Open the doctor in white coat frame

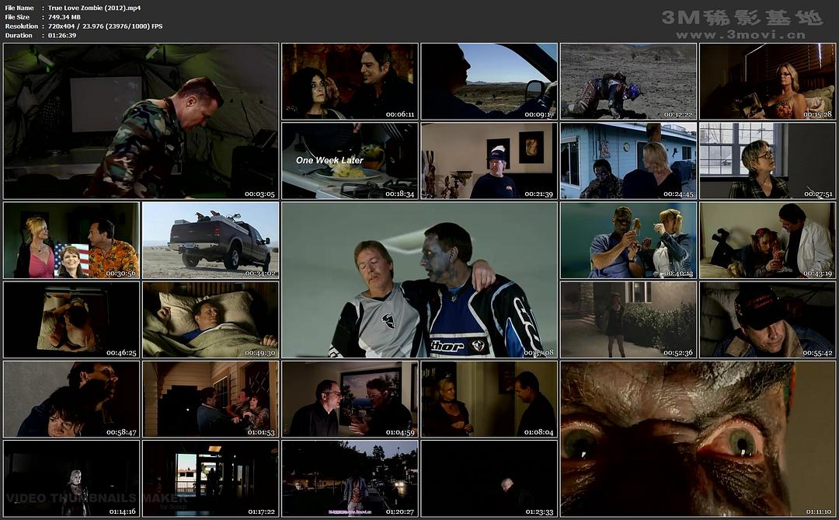point(767,240)
